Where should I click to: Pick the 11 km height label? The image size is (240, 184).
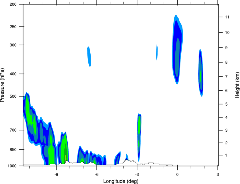pyautogui.click(x=227, y=17)
